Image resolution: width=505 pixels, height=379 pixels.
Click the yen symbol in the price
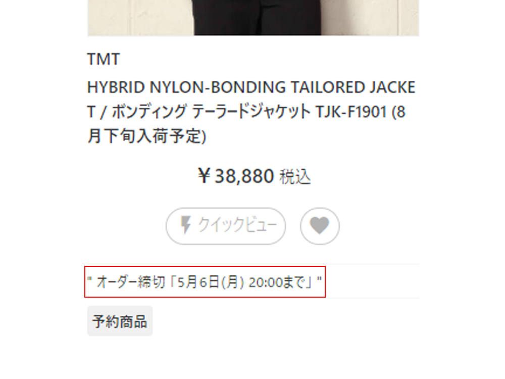(x=204, y=176)
